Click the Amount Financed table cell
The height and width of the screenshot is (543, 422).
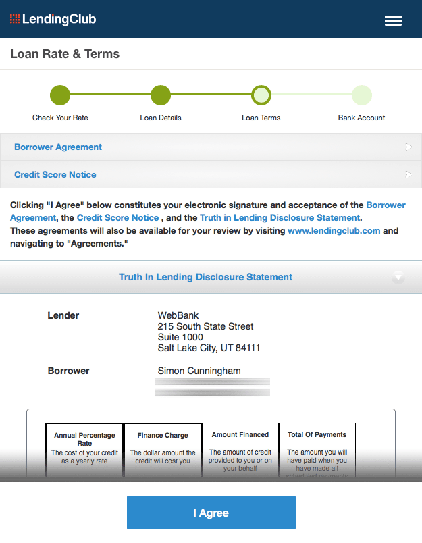coord(240,450)
